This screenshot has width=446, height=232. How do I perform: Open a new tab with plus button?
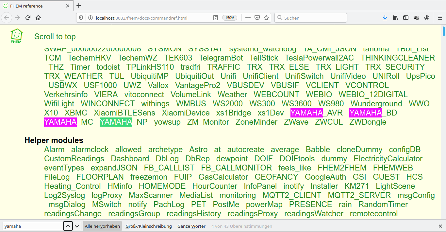pos(79,6)
